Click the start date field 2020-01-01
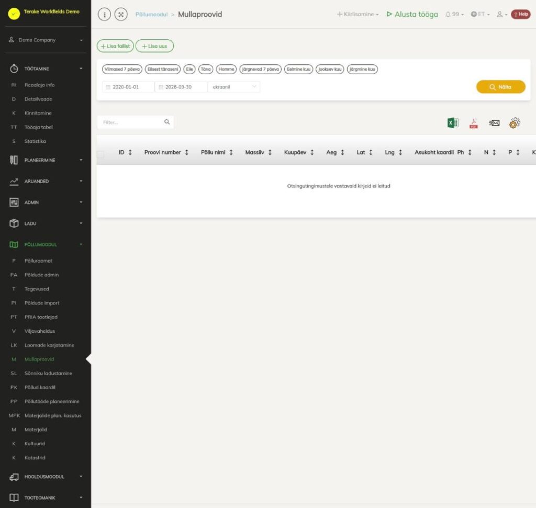 128,87
